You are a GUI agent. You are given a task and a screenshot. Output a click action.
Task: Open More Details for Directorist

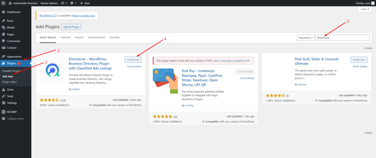click(134, 66)
